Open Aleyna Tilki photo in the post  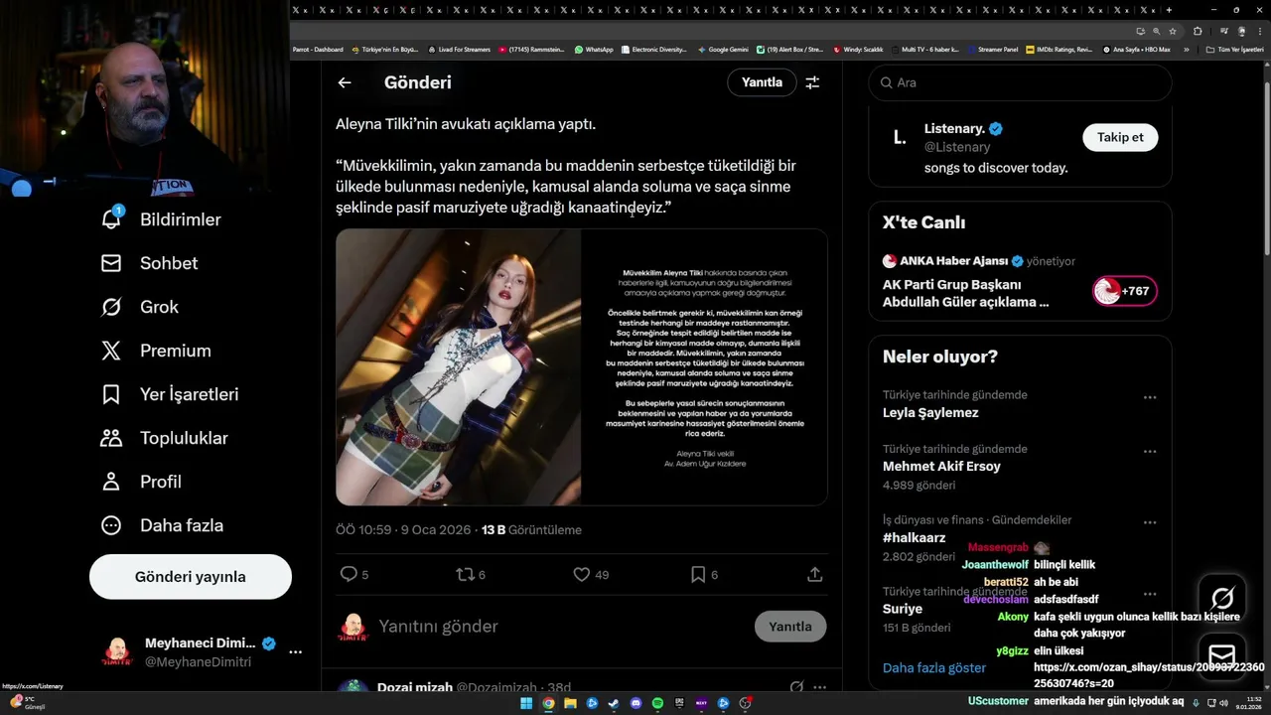458,367
